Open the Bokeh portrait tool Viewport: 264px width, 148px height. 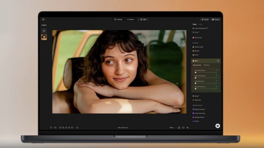(196, 51)
